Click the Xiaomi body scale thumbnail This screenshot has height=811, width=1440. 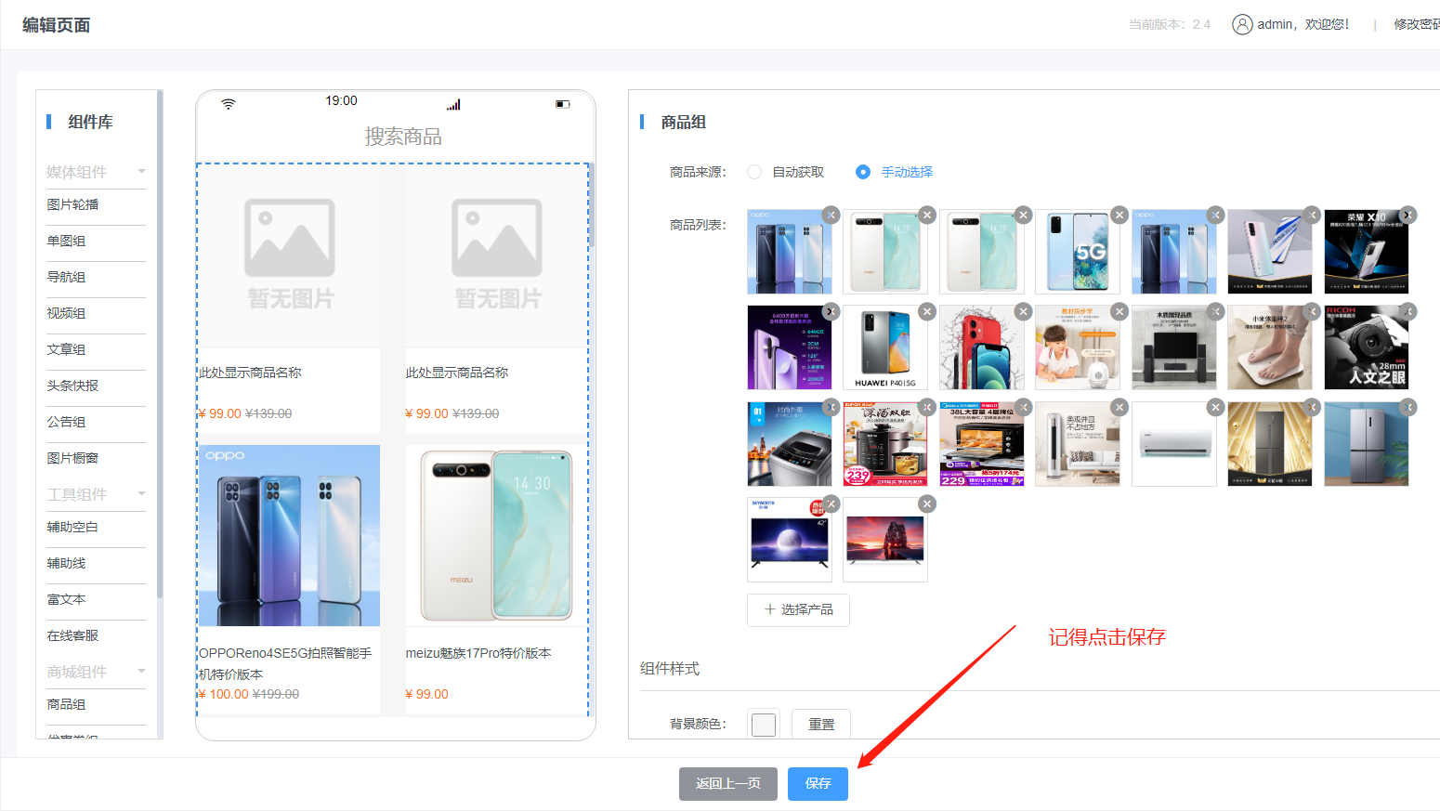pyautogui.click(x=1270, y=347)
